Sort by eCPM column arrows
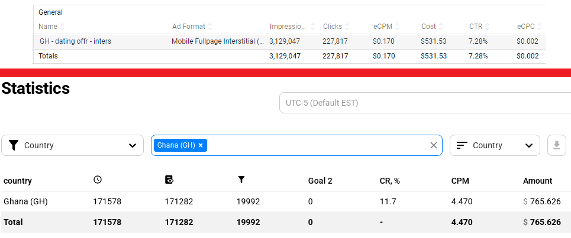 coord(398,27)
